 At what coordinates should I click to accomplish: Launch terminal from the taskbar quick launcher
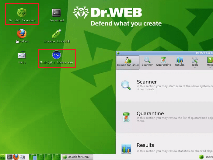(9, 157)
